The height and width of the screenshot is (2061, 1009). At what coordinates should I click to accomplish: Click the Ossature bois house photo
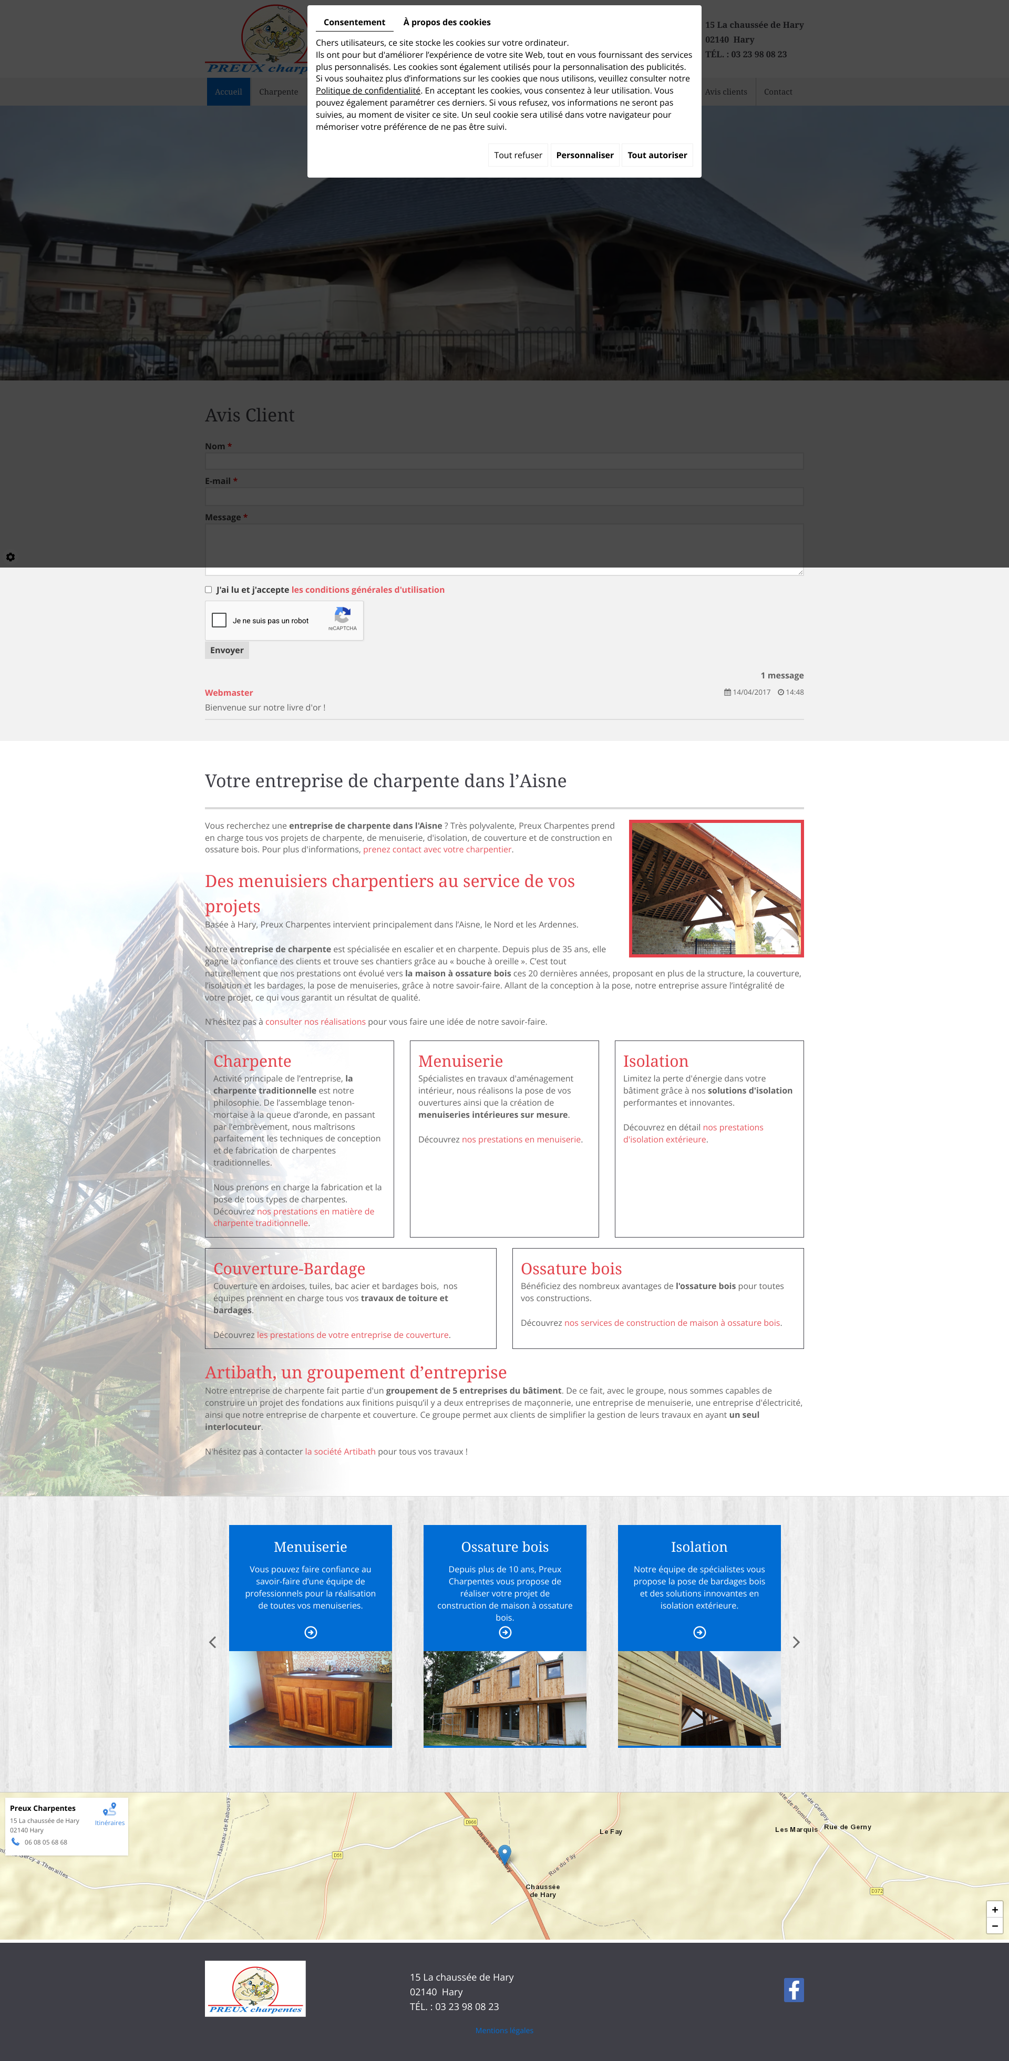pyautogui.click(x=505, y=1698)
